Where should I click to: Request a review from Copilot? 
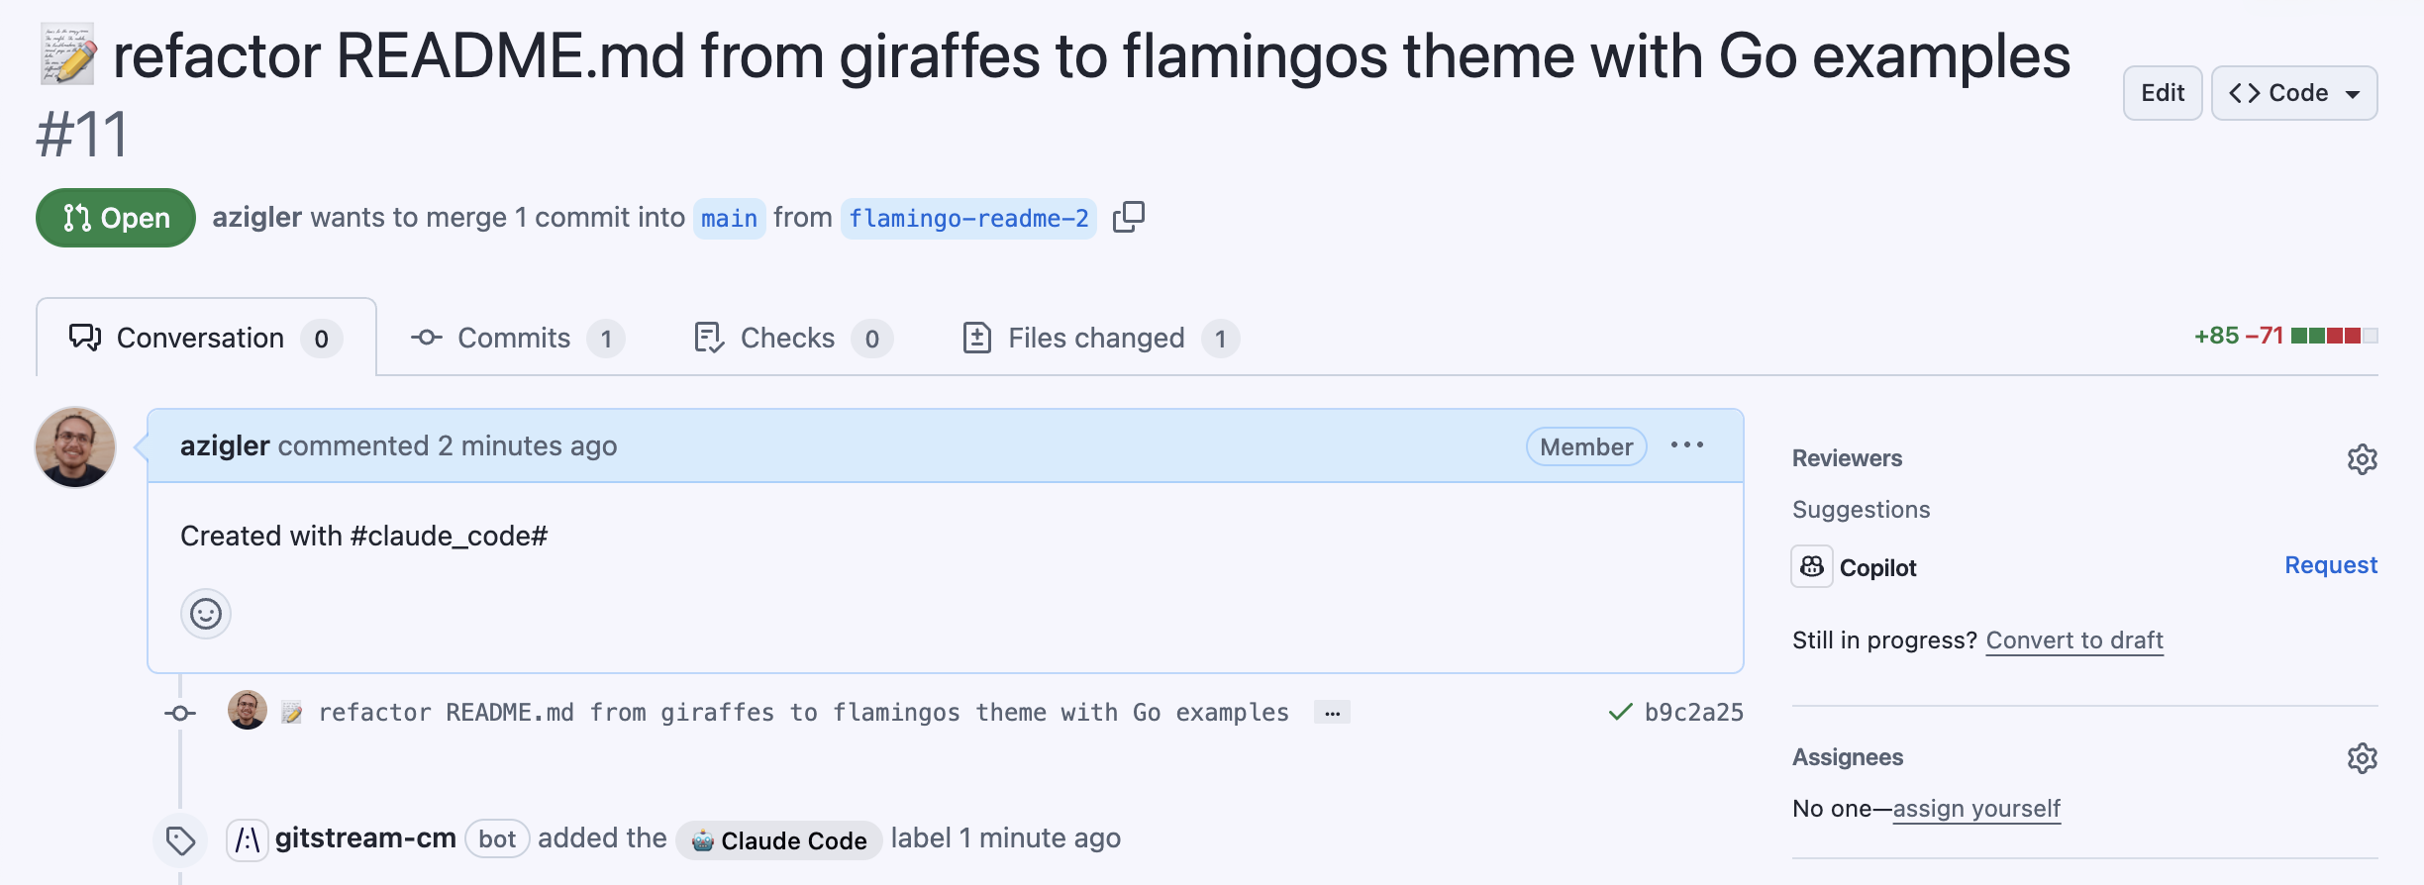click(2330, 565)
